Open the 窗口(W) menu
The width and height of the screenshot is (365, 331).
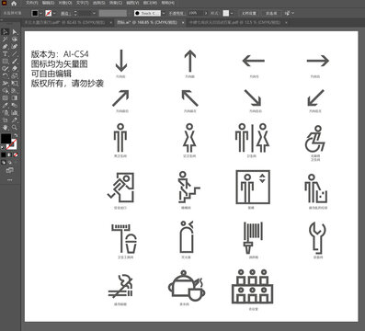[150, 3]
